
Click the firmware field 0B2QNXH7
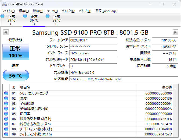point(93,40)
